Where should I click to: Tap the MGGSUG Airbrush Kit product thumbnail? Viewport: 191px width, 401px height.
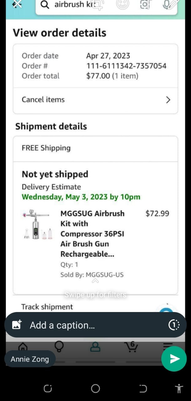coord(37,225)
